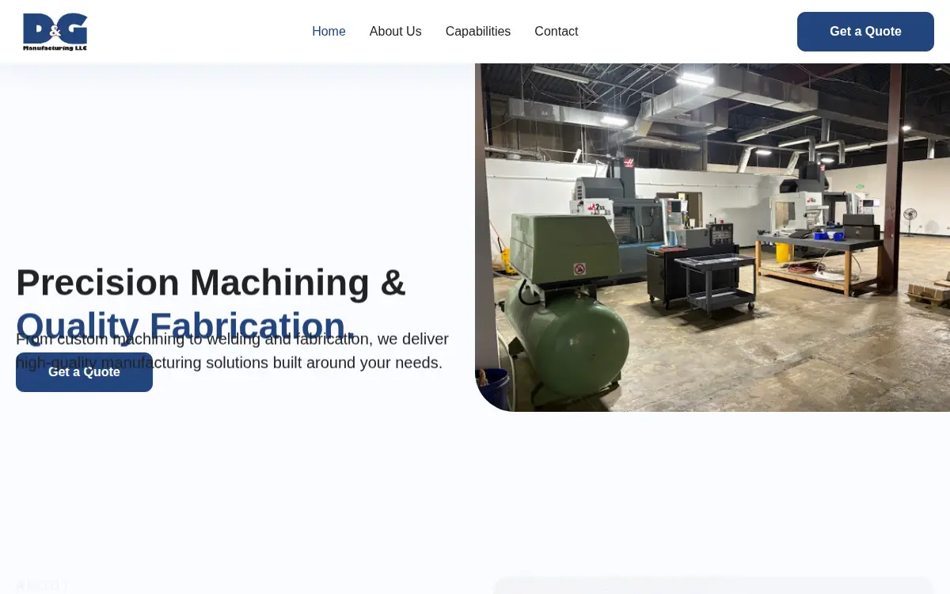The height and width of the screenshot is (594, 950).
Task: Go to the About Us page
Action: [x=395, y=32]
